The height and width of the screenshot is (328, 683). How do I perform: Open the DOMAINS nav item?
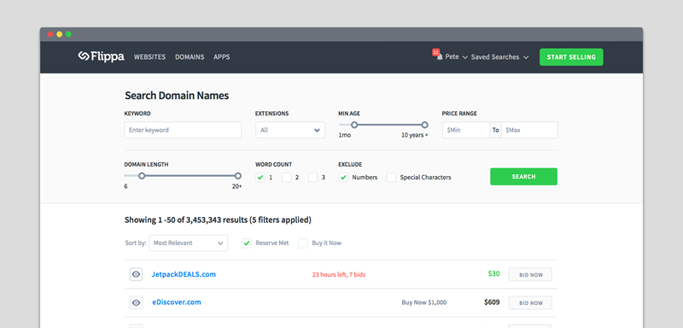190,57
